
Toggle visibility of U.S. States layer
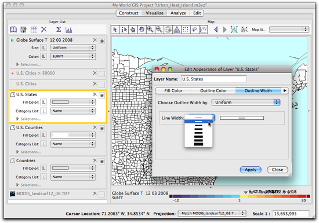[x=102, y=95]
